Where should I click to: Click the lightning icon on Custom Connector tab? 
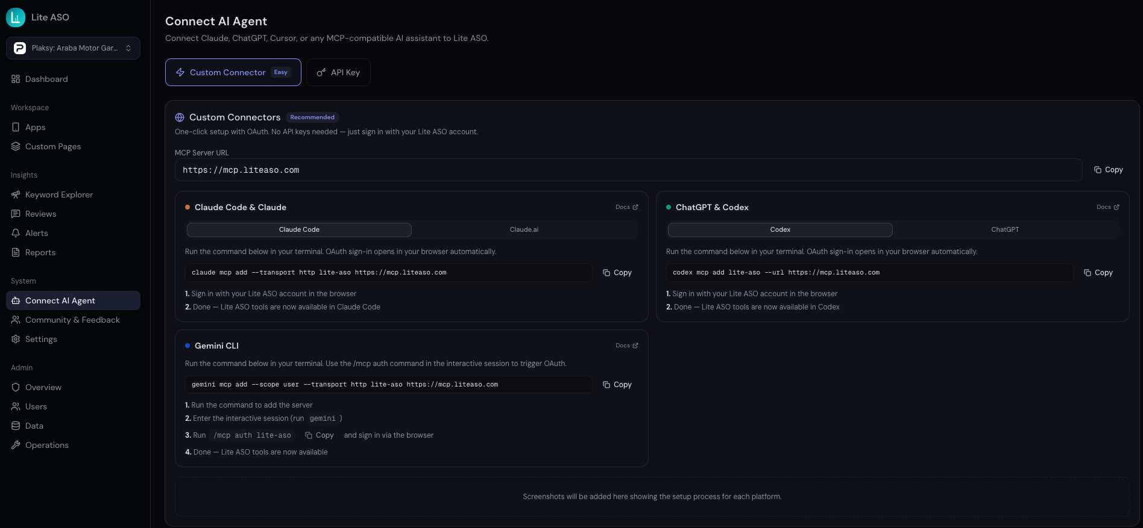pyautogui.click(x=180, y=72)
